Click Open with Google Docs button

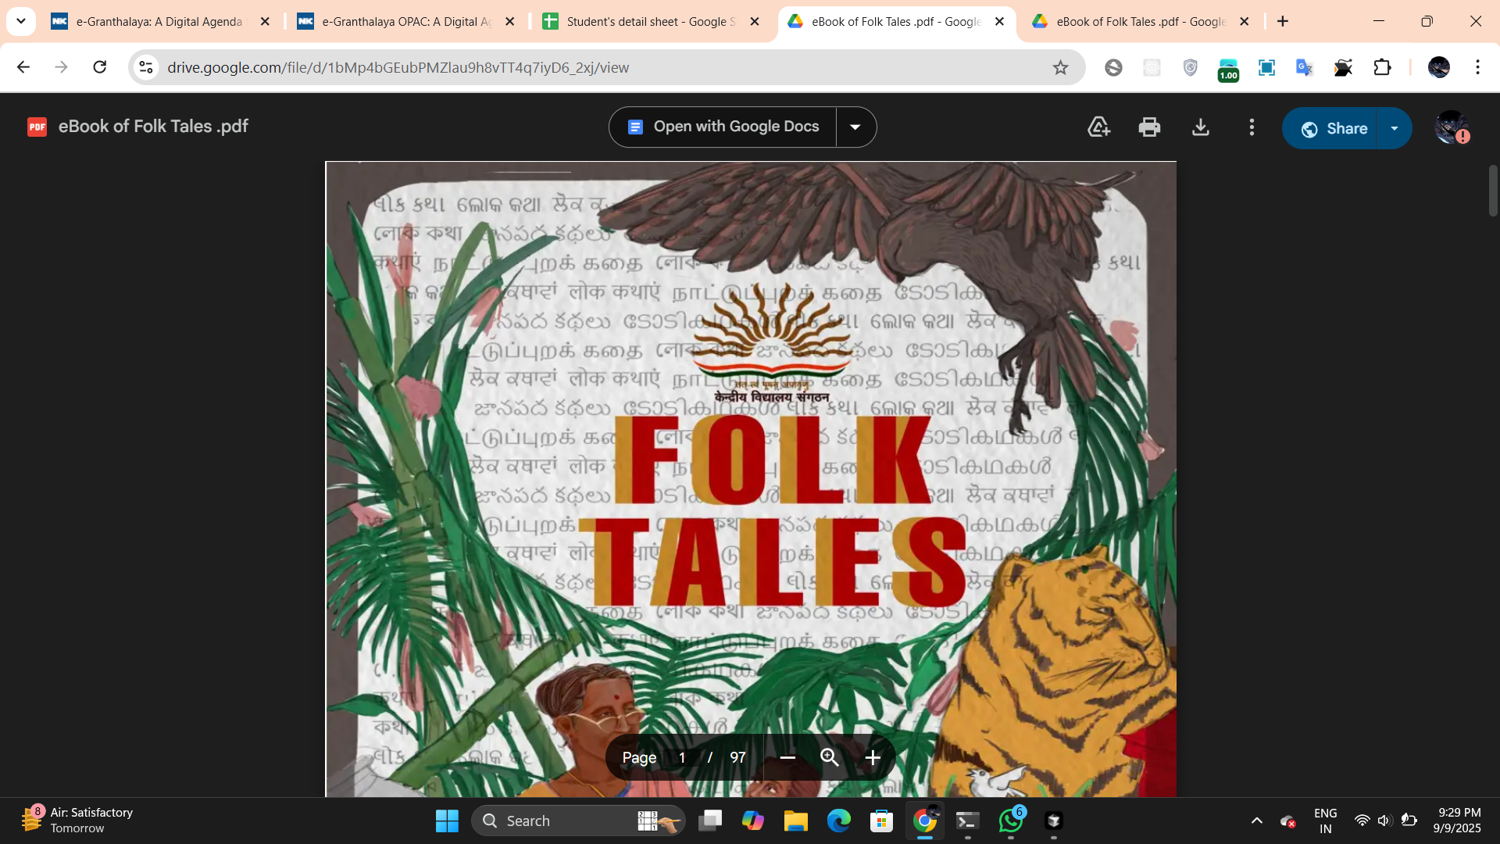pos(723,127)
